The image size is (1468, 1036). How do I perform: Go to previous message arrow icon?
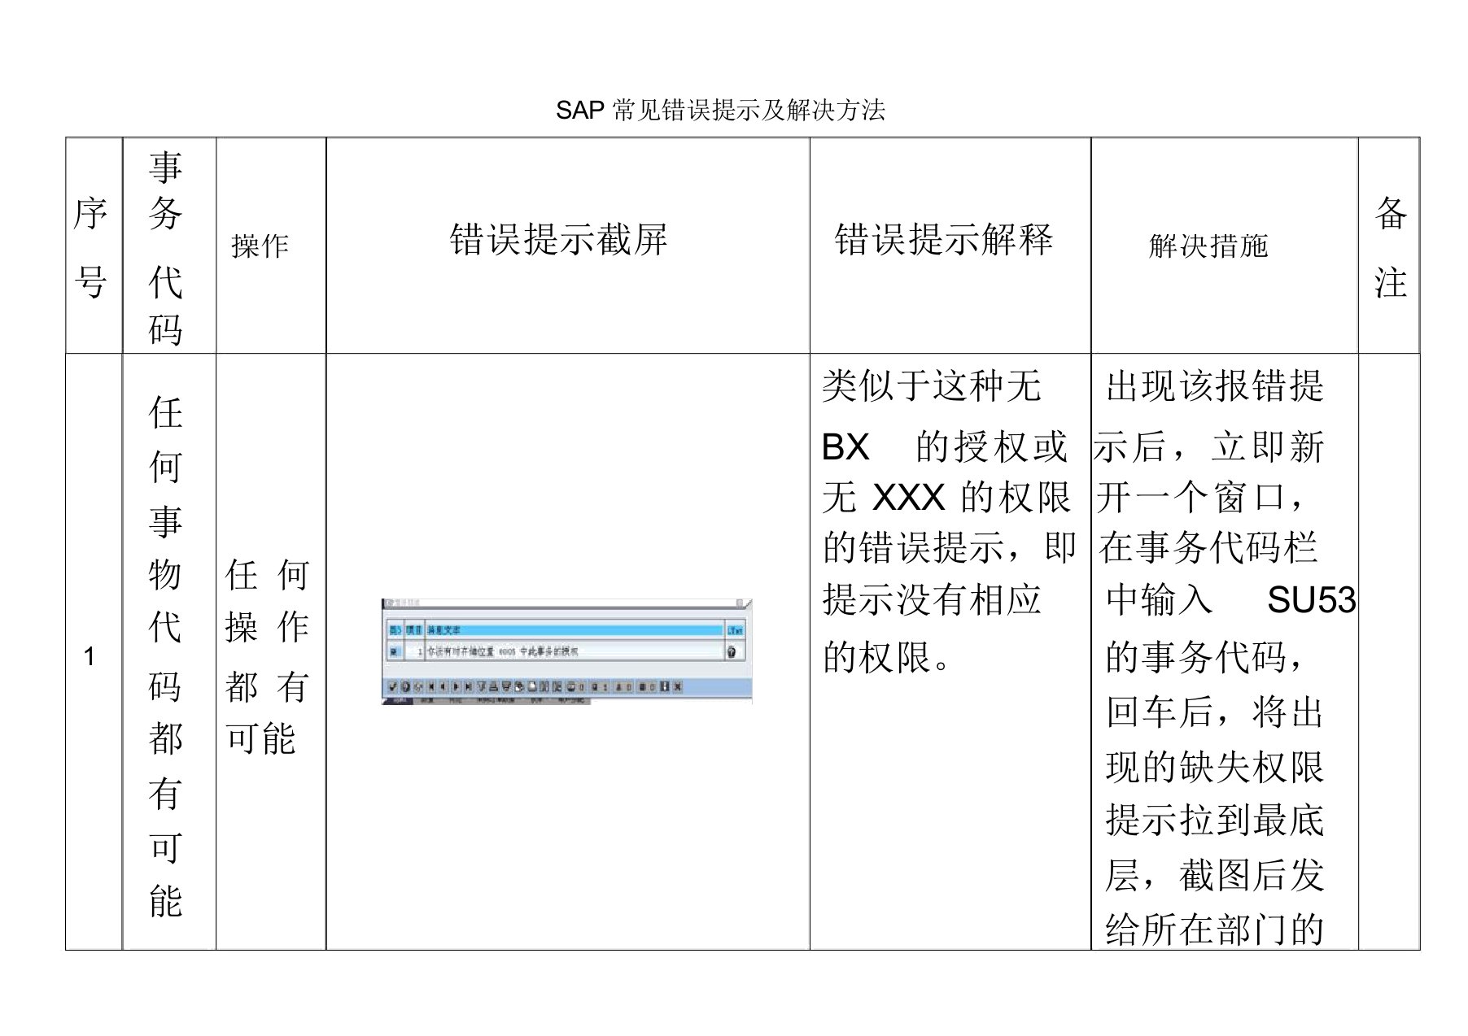(x=443, y=686)
